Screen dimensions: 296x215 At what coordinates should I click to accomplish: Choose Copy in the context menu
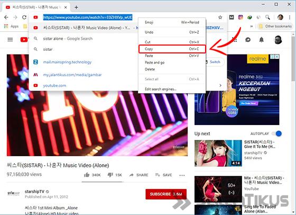click(x=172, y=49)
